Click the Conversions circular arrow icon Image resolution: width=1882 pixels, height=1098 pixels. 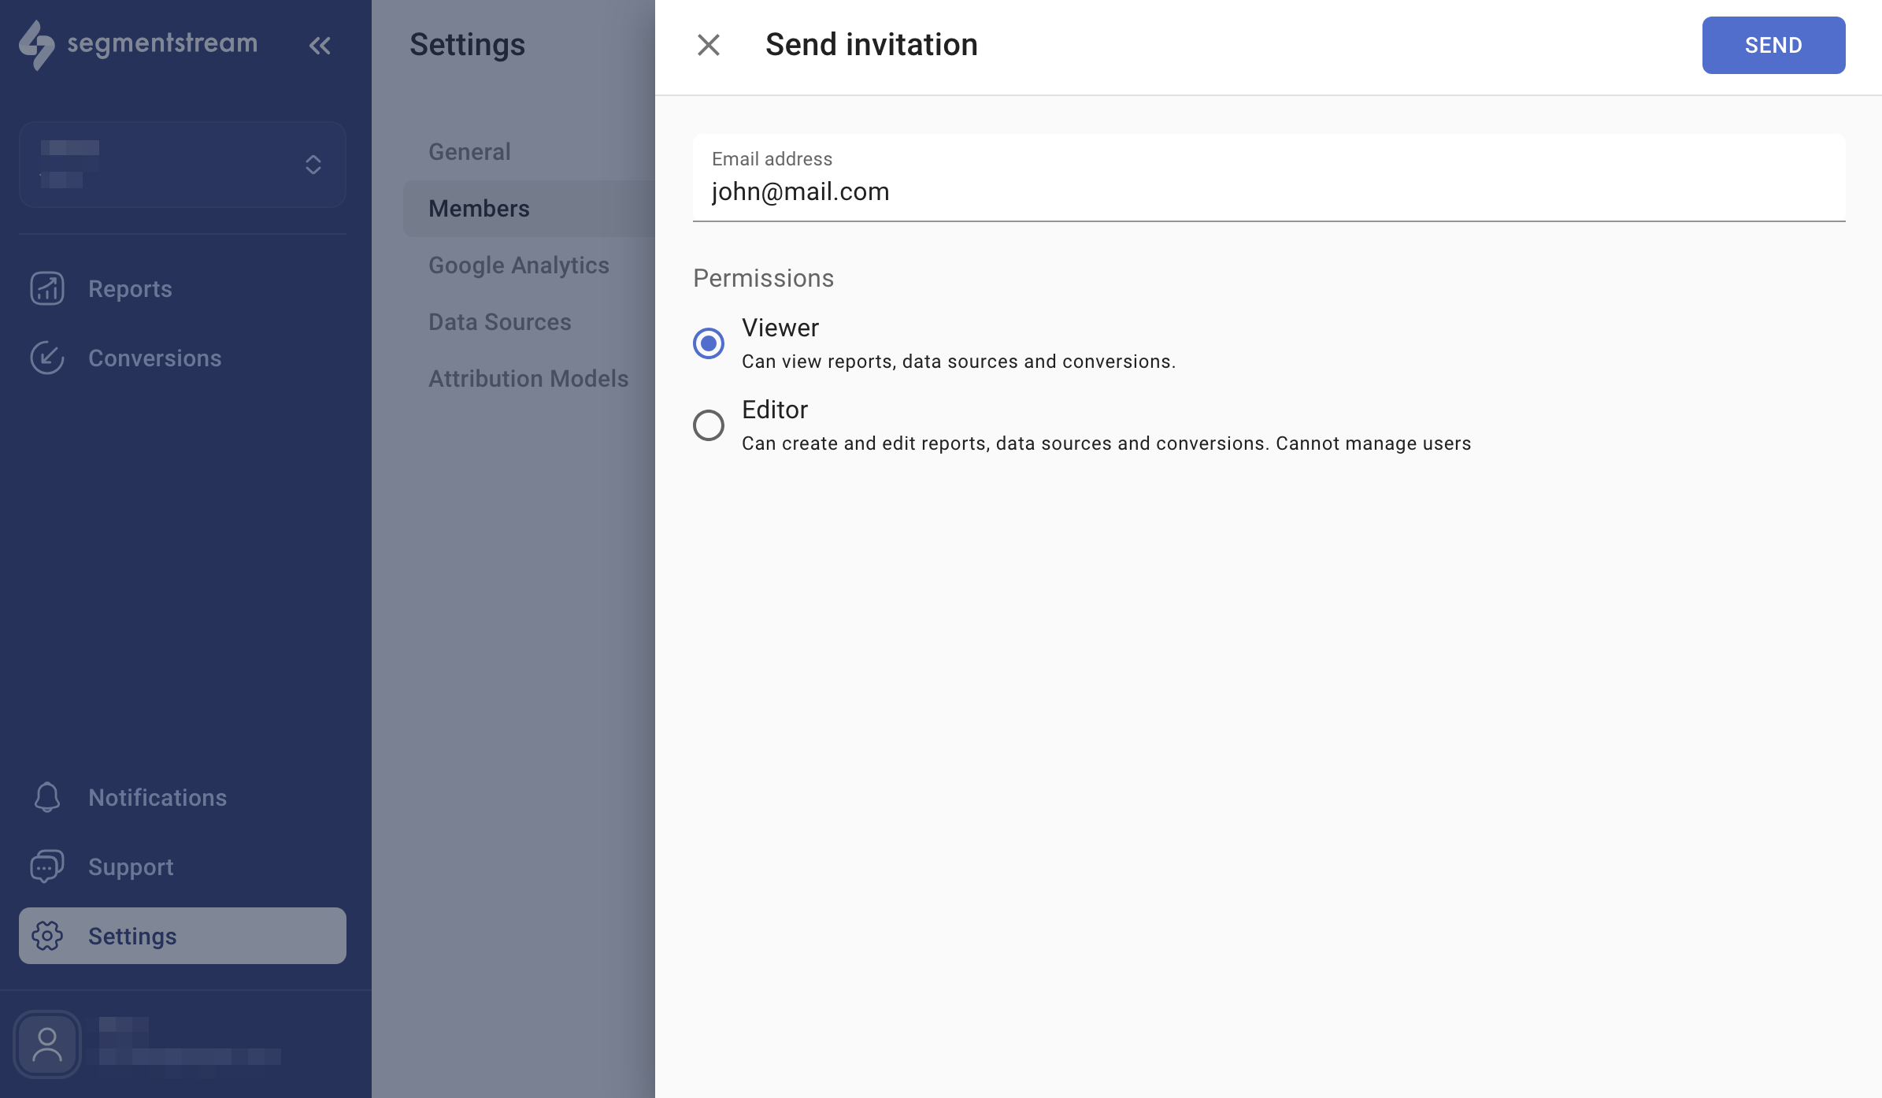pyautogui.click(x=47, y=358)
